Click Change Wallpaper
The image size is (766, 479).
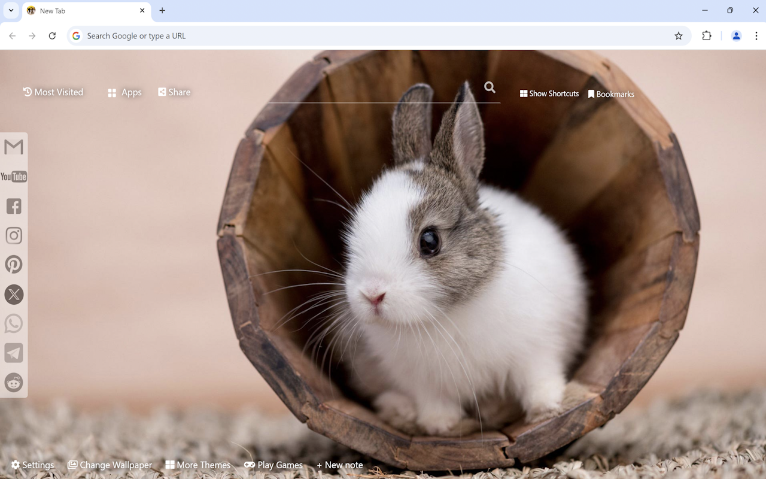[x=110, y=465]
